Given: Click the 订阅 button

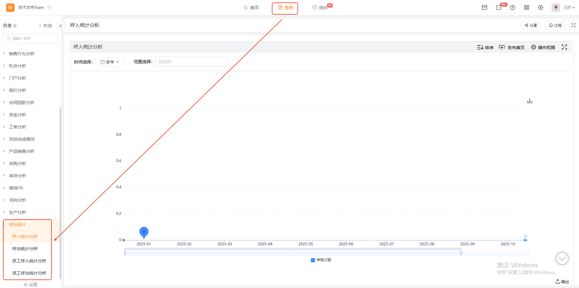Looking at the screenshot, I should point(555,25).
